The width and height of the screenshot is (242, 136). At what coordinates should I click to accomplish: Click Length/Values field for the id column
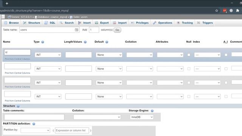(x=78, y=55)
